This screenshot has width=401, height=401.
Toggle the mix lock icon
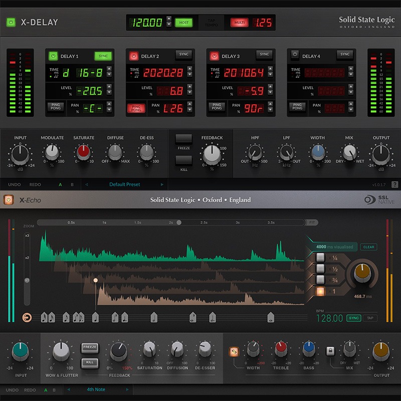pos(330,351)
